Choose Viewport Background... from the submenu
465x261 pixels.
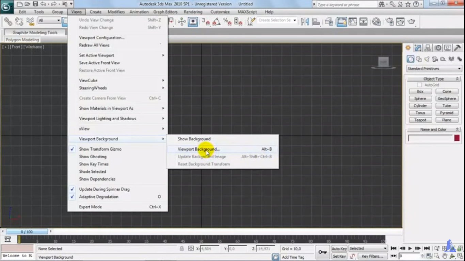coord(198,149)
